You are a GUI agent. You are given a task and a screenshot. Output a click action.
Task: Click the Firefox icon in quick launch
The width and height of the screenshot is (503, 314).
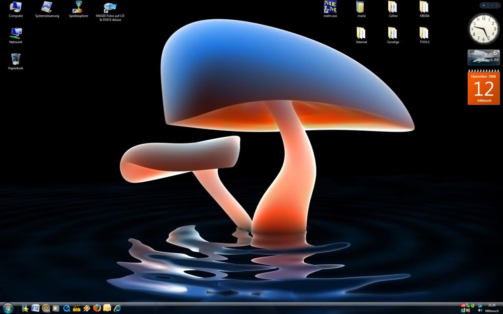click(x=97, y=308)
